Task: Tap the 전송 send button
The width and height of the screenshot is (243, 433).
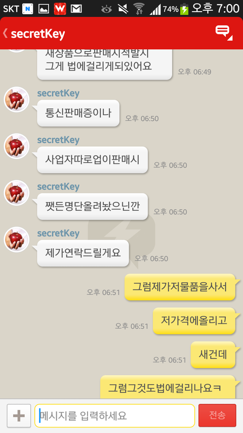Action: coord(217,415)
